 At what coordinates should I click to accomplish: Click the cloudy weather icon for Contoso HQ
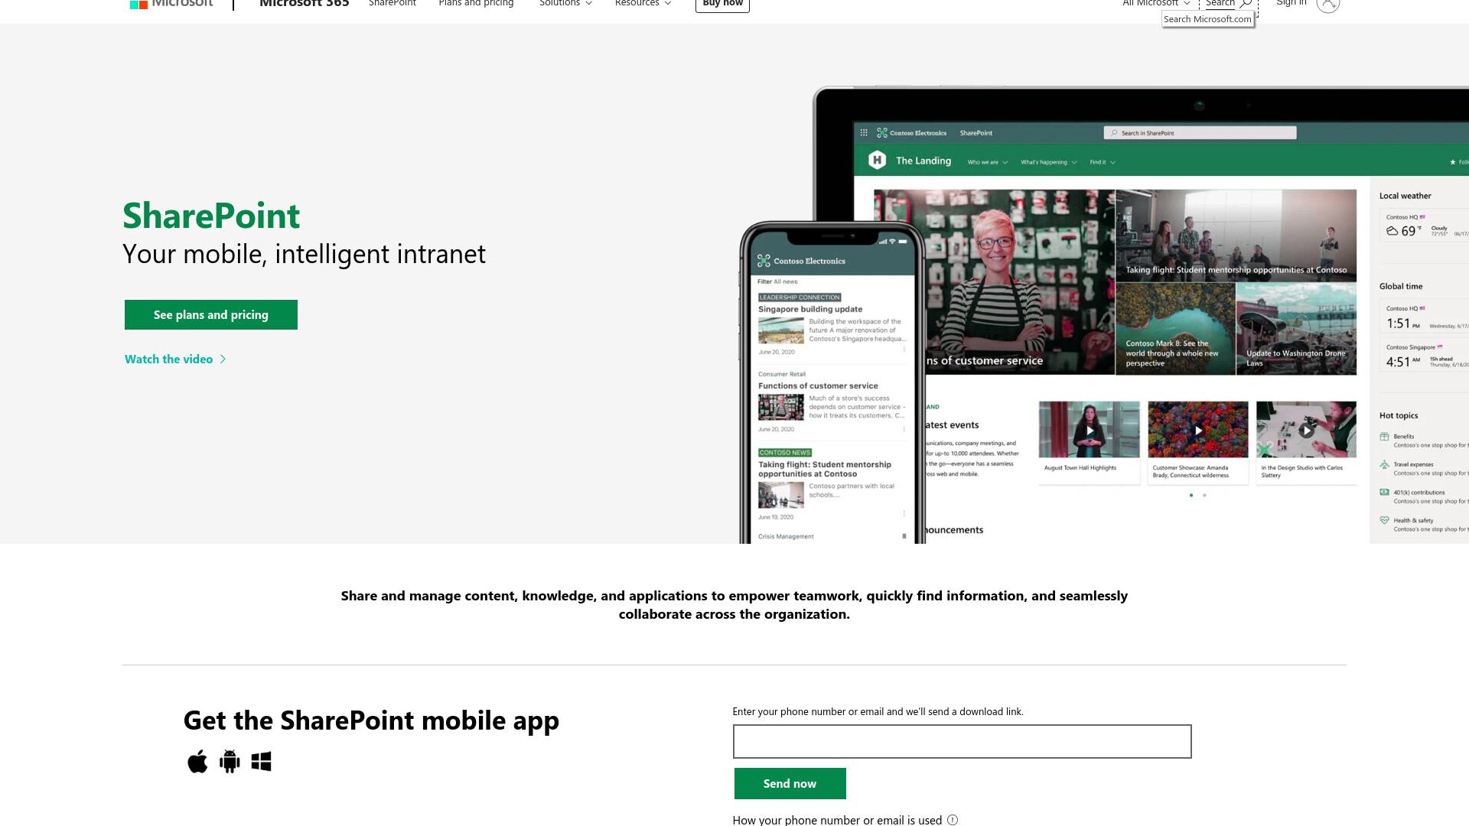(x=1392, y=231)
